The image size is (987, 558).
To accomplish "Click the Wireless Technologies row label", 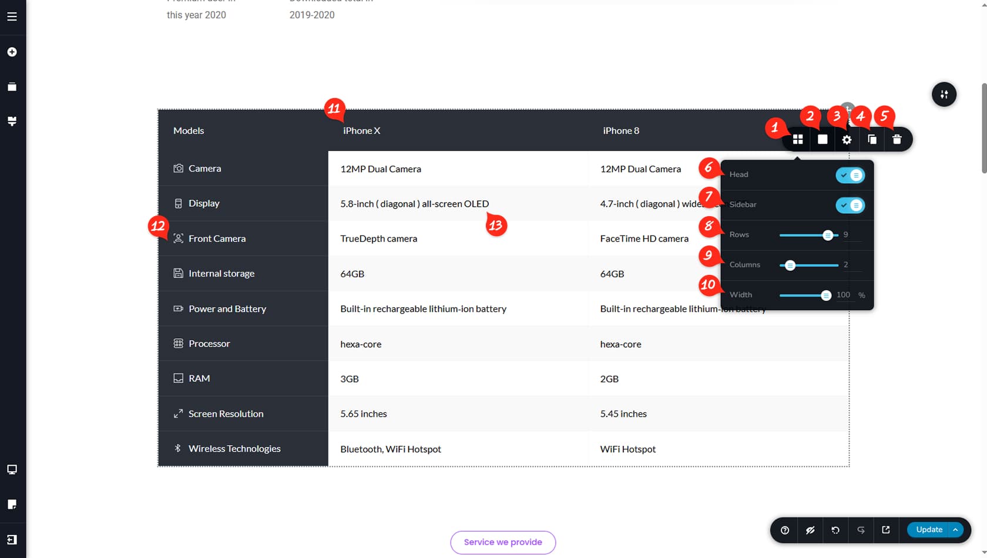I will (234, 449).
